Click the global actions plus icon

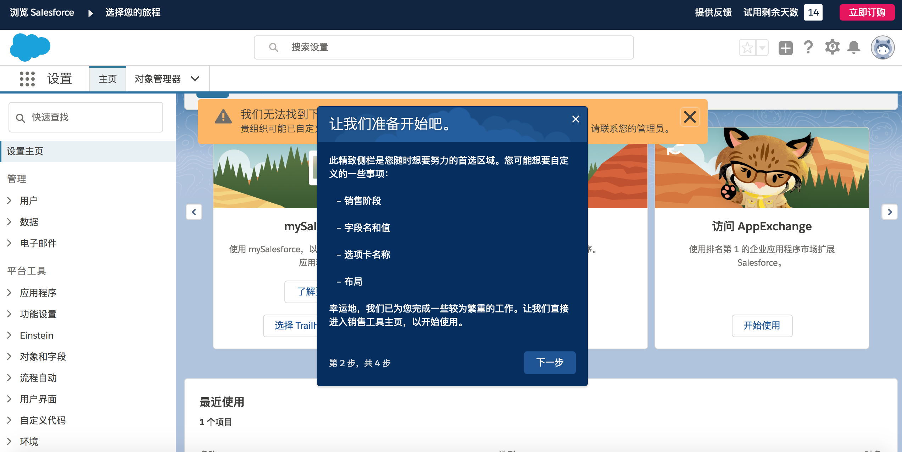coord(785,48)
